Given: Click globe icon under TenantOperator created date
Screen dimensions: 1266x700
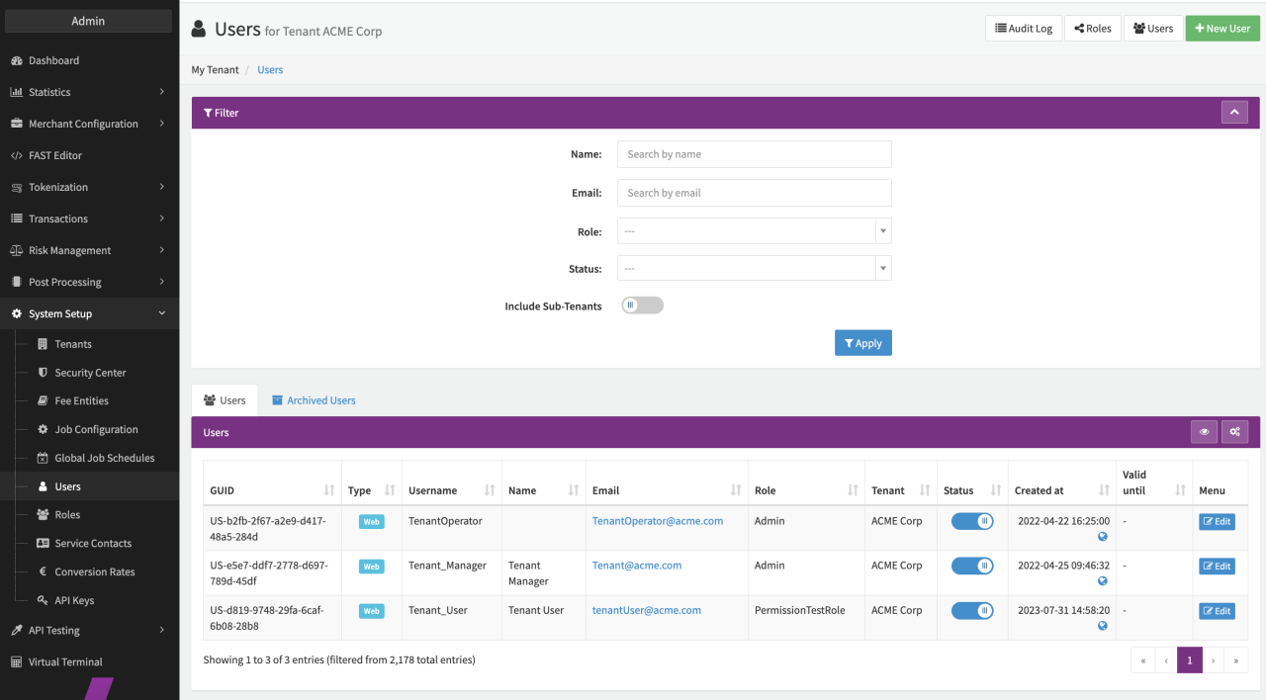Looking at the screenshot, I should 1103,537.
